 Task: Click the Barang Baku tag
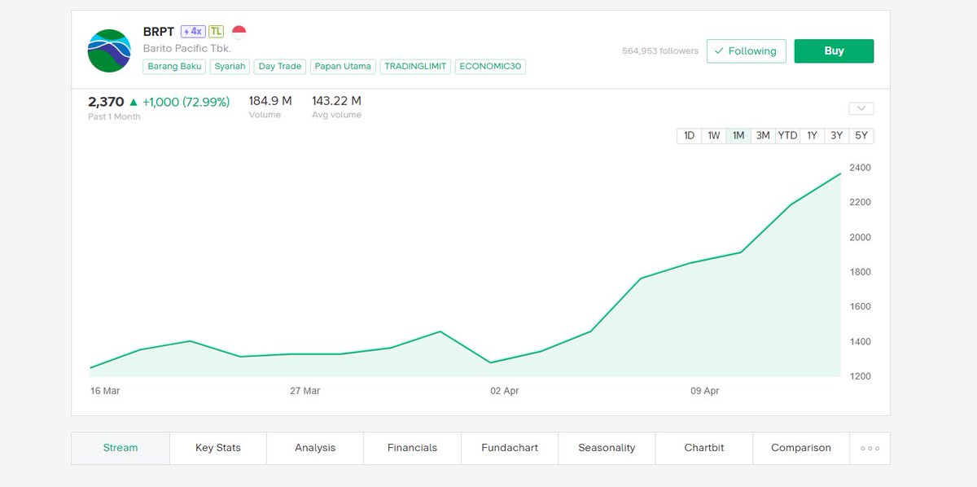point(175,67)
